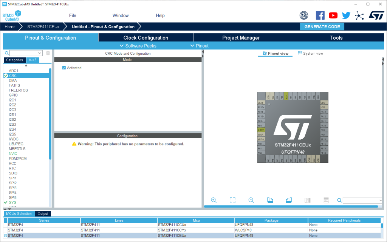The width and height of the screenshot is (387, 242).
Task: Select the BOOT0 pin on the chip
Action: click(x=286, y=96)
